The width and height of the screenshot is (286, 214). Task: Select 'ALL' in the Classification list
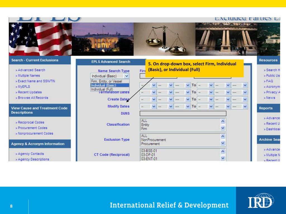pyautogui.click(x=144, y=121)
